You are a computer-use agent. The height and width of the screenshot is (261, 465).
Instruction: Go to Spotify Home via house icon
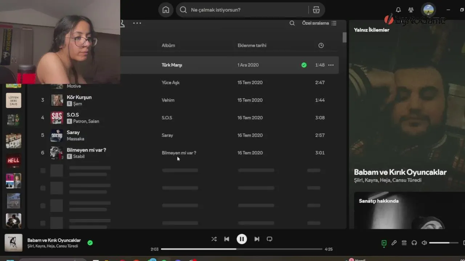tap(166, 10)
